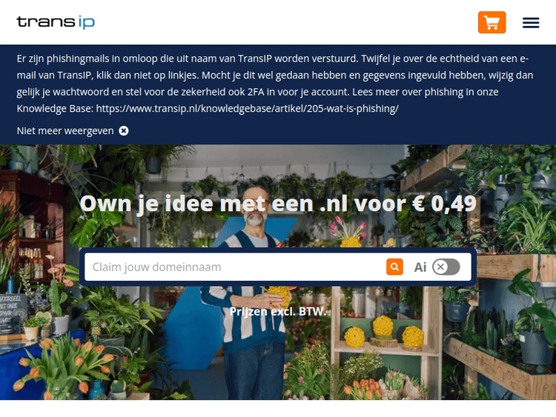Screen dimensions: 556x417
Task: Click the 'Prijzen excl. BTW.' note
Action: (278, 311)
